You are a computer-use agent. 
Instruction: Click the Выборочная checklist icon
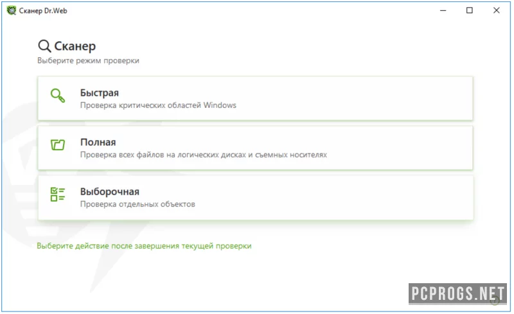(58, 195)
